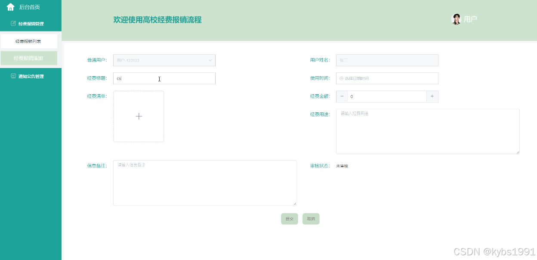Focus the 经费用途 text area

(x=428, y=131)
